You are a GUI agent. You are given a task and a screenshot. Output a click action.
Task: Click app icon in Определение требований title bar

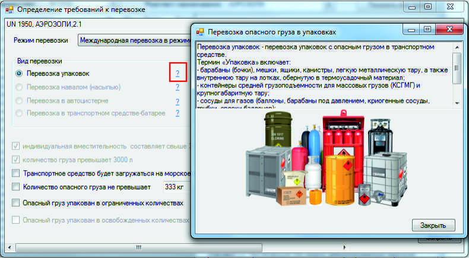pos(9,9)
